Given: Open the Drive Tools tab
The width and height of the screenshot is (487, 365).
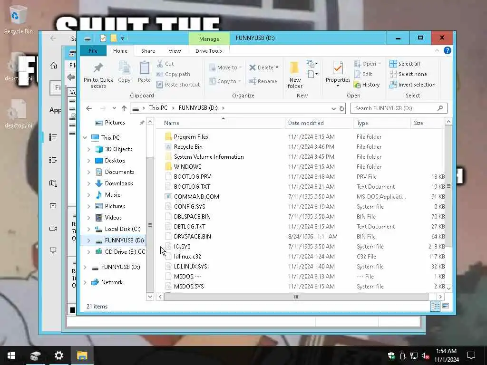Looking at the screenshot, I should 209,51.
